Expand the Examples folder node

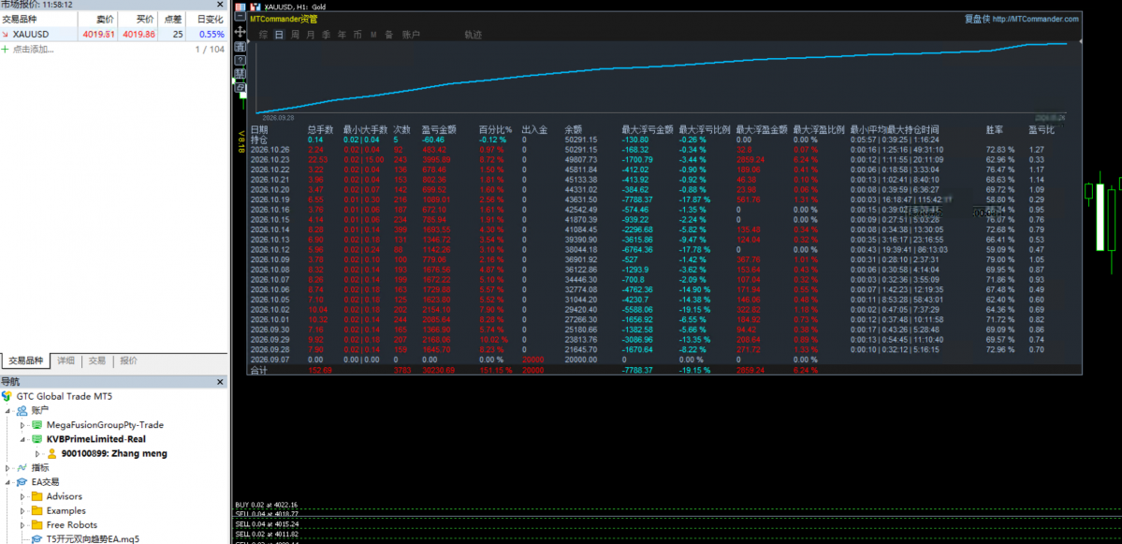(x=22, y=511)
